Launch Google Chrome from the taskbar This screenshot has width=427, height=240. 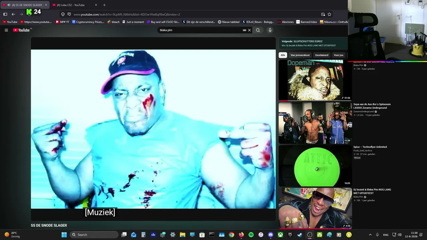coord(232,235)
